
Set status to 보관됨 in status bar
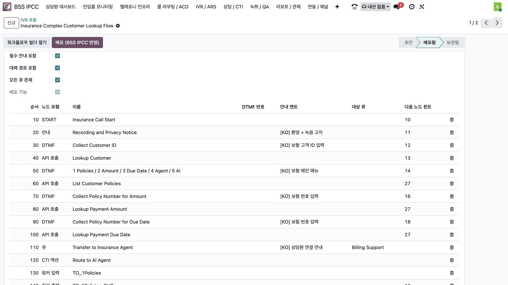452,42
